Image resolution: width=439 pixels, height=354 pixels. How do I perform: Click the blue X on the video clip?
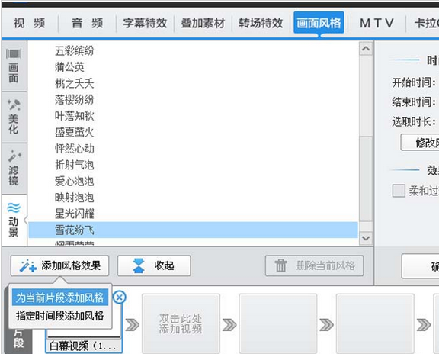[120, 297]
